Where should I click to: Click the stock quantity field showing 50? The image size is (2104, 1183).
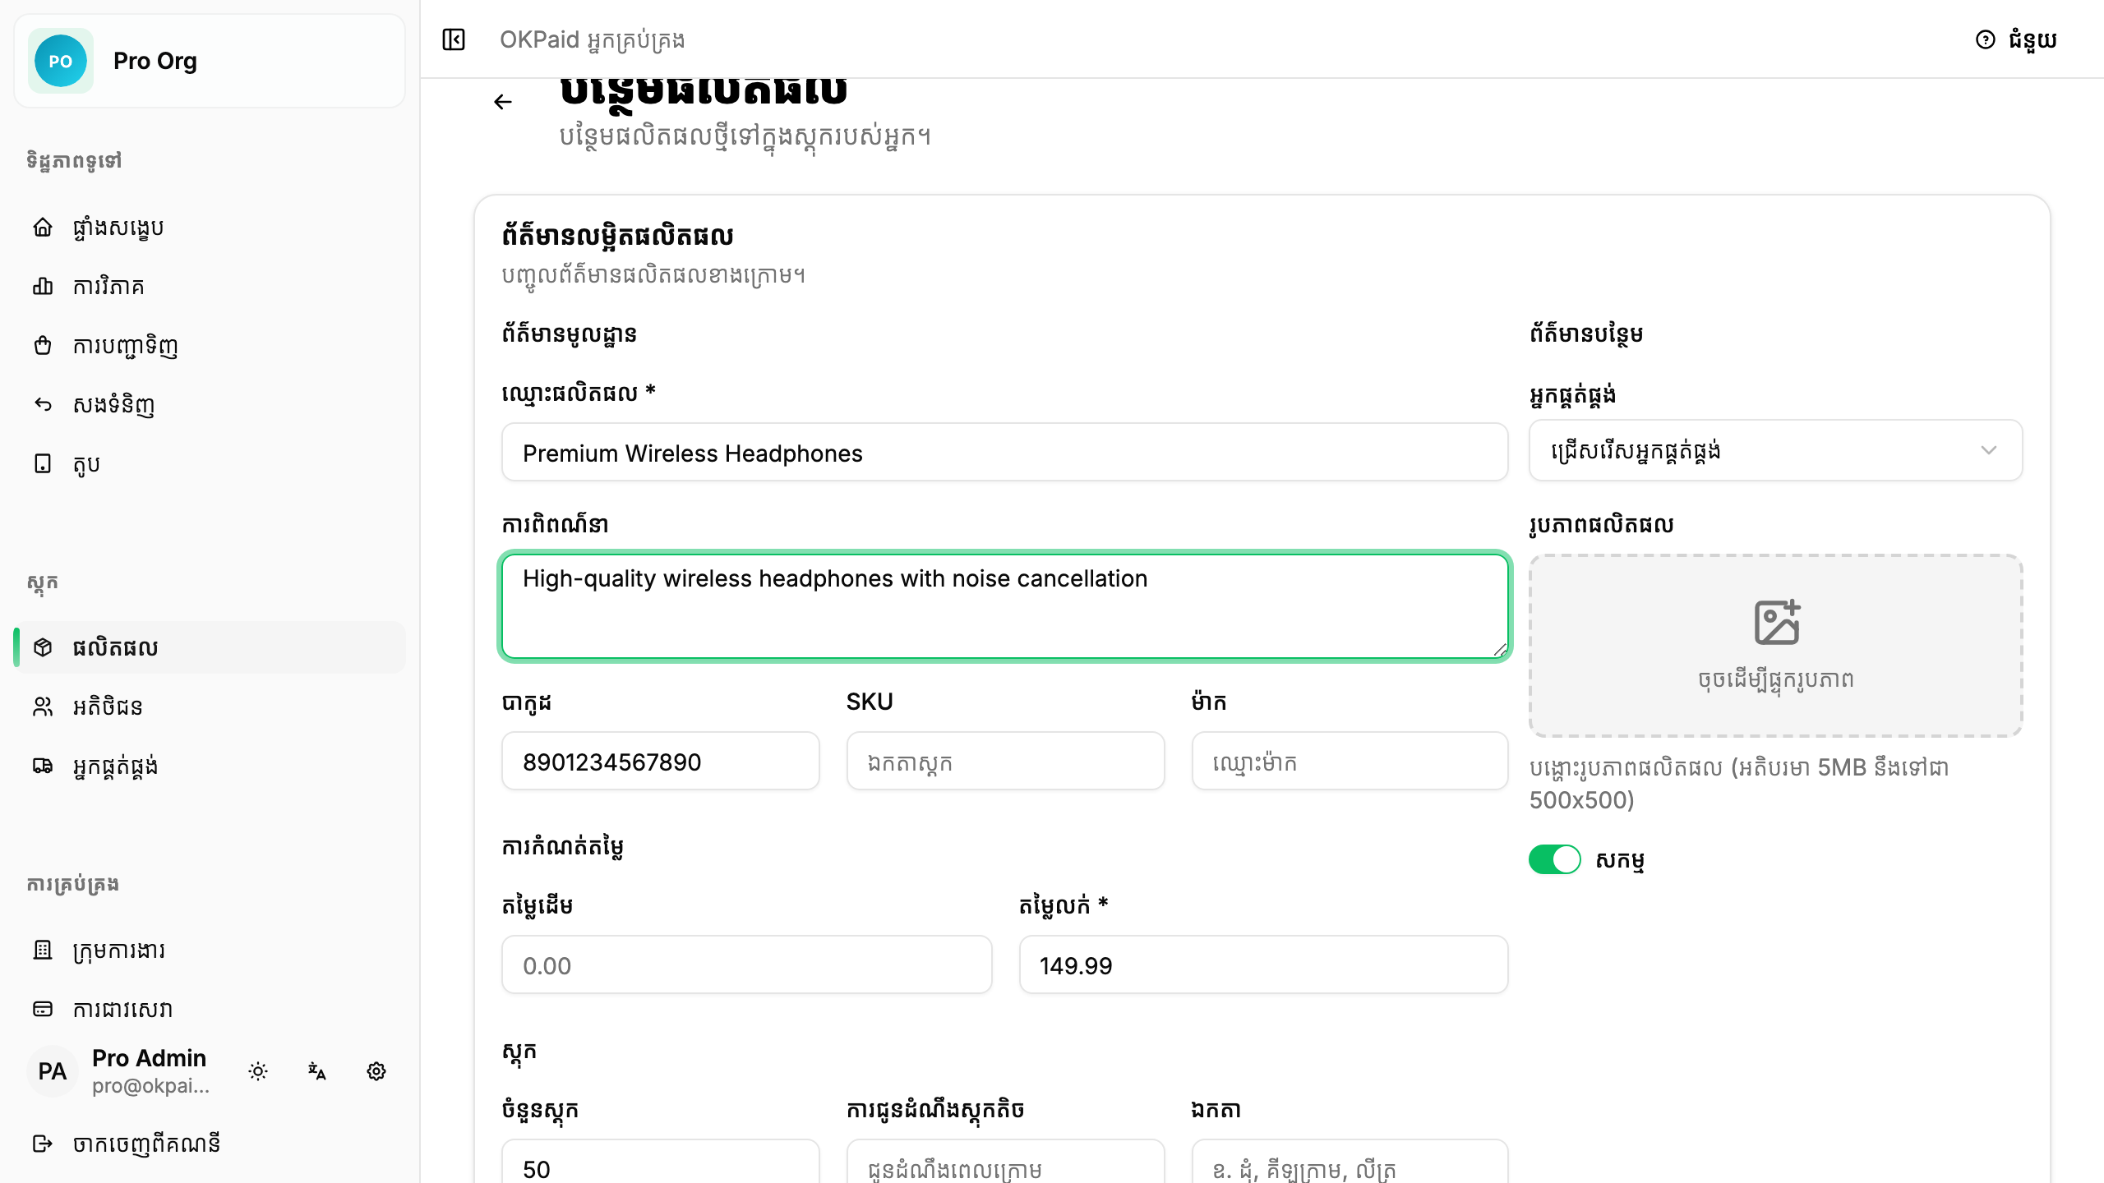(661, 1162)
